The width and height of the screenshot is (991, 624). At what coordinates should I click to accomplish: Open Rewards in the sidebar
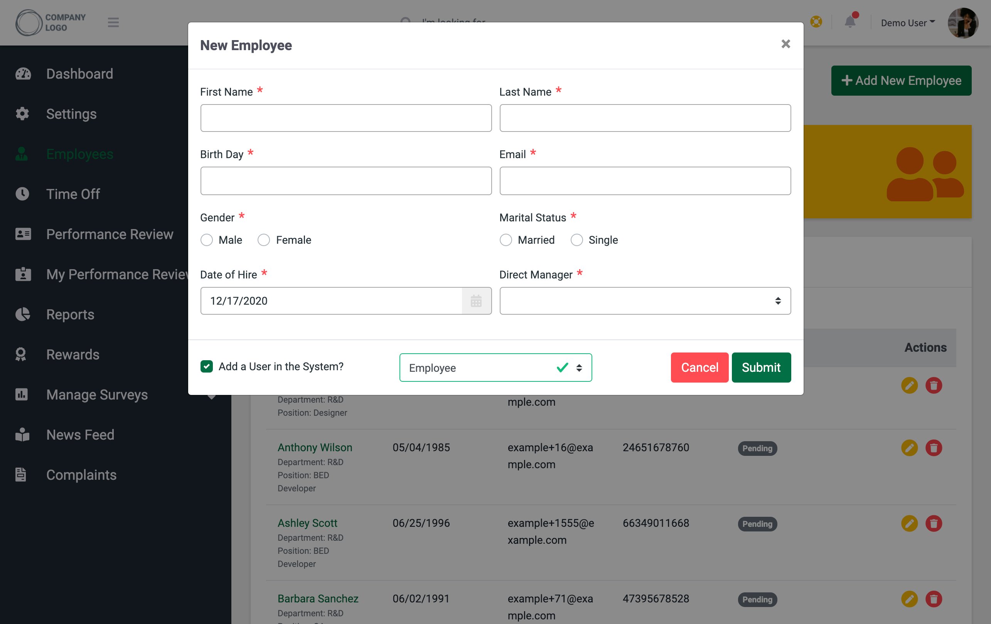coord(73,354)
